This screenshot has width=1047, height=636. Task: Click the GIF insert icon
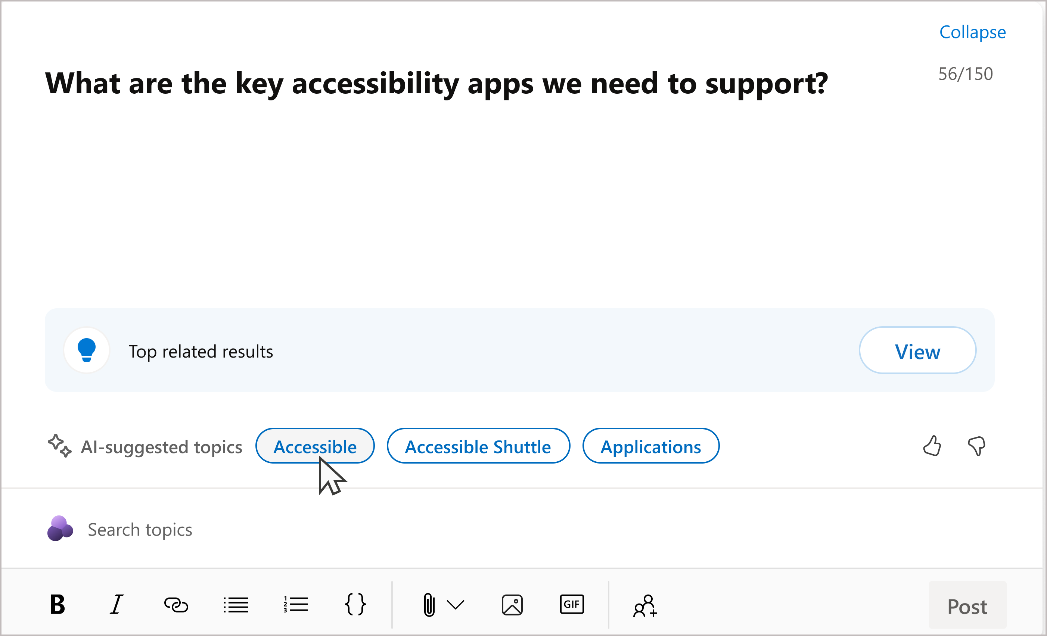[571, 606]
